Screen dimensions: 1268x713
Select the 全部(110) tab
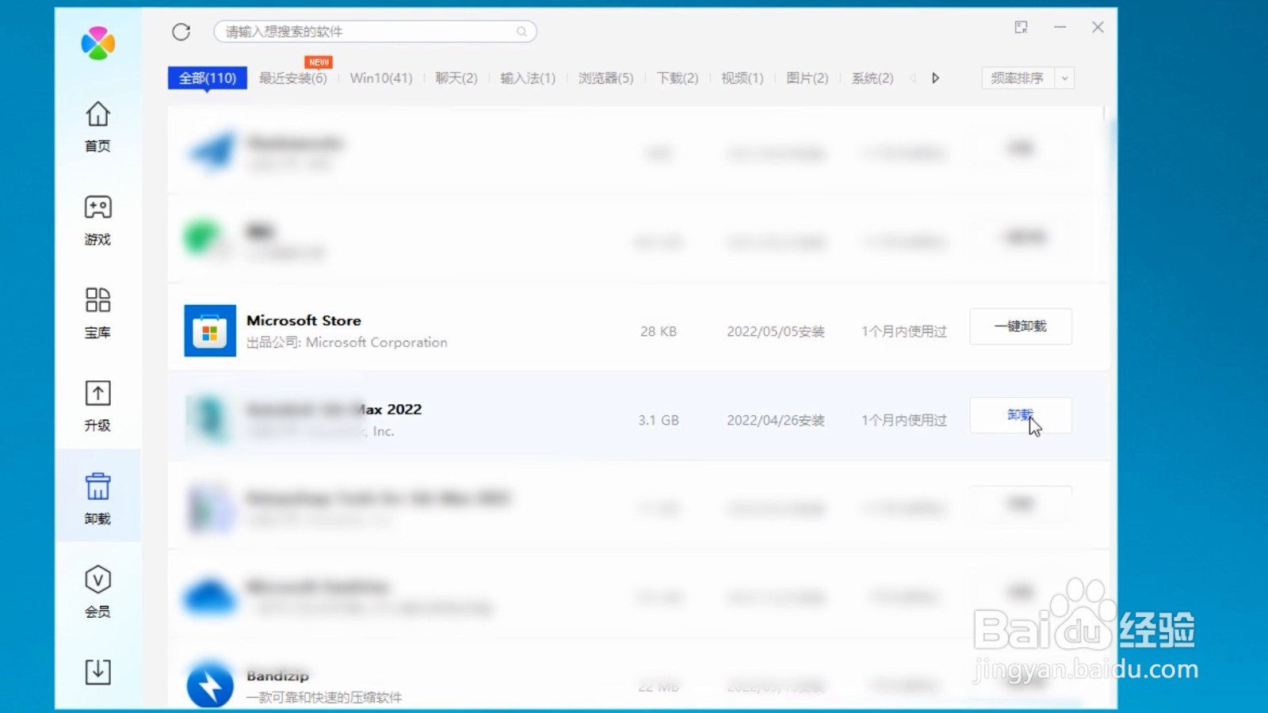pos(208,78)
